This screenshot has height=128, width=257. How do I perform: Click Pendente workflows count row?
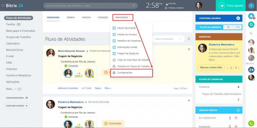click(x=219, y=87)
